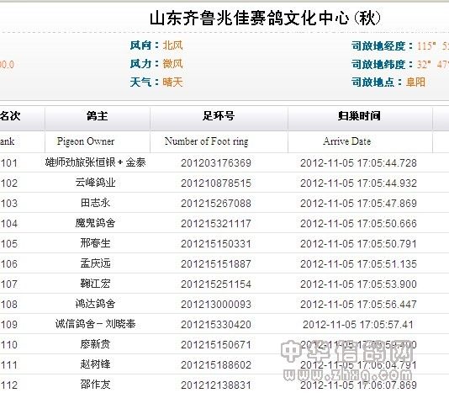
Task: Click the Pigeon Owner English subheader
Action: click(x=86, y=141)
